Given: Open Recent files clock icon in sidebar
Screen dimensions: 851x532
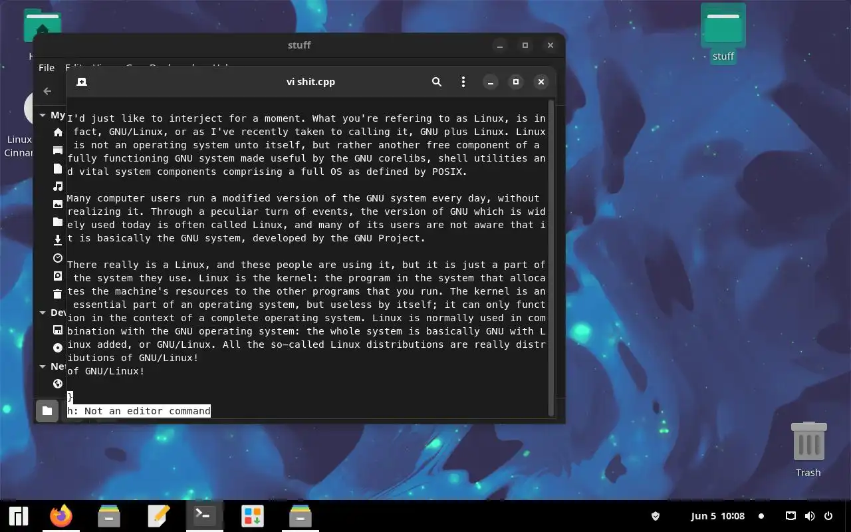Looking at the screenshot, I should [x=58, y=258].
